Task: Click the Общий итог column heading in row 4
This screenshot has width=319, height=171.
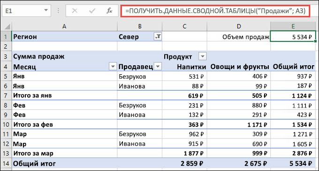Action: [293, 66]
